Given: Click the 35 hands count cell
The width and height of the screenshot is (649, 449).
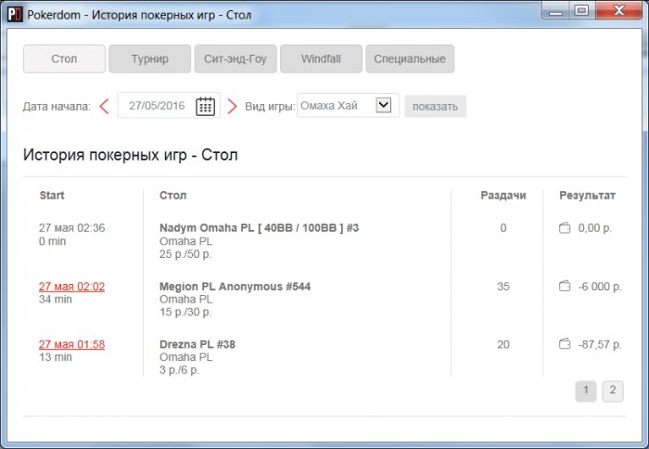Looking at the screenshot, I should click(503, 287).
